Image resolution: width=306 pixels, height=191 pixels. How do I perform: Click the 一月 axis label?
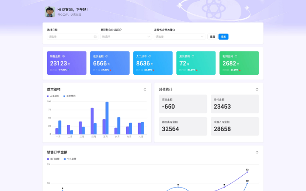pos(58,137)
